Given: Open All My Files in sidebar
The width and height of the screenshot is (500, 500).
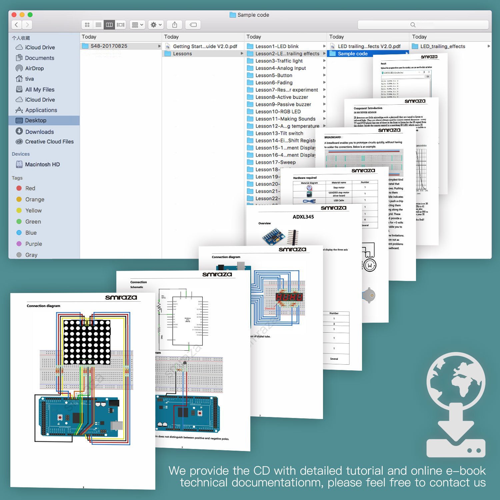Looking at the screenshot, I should tap(35, 89).
